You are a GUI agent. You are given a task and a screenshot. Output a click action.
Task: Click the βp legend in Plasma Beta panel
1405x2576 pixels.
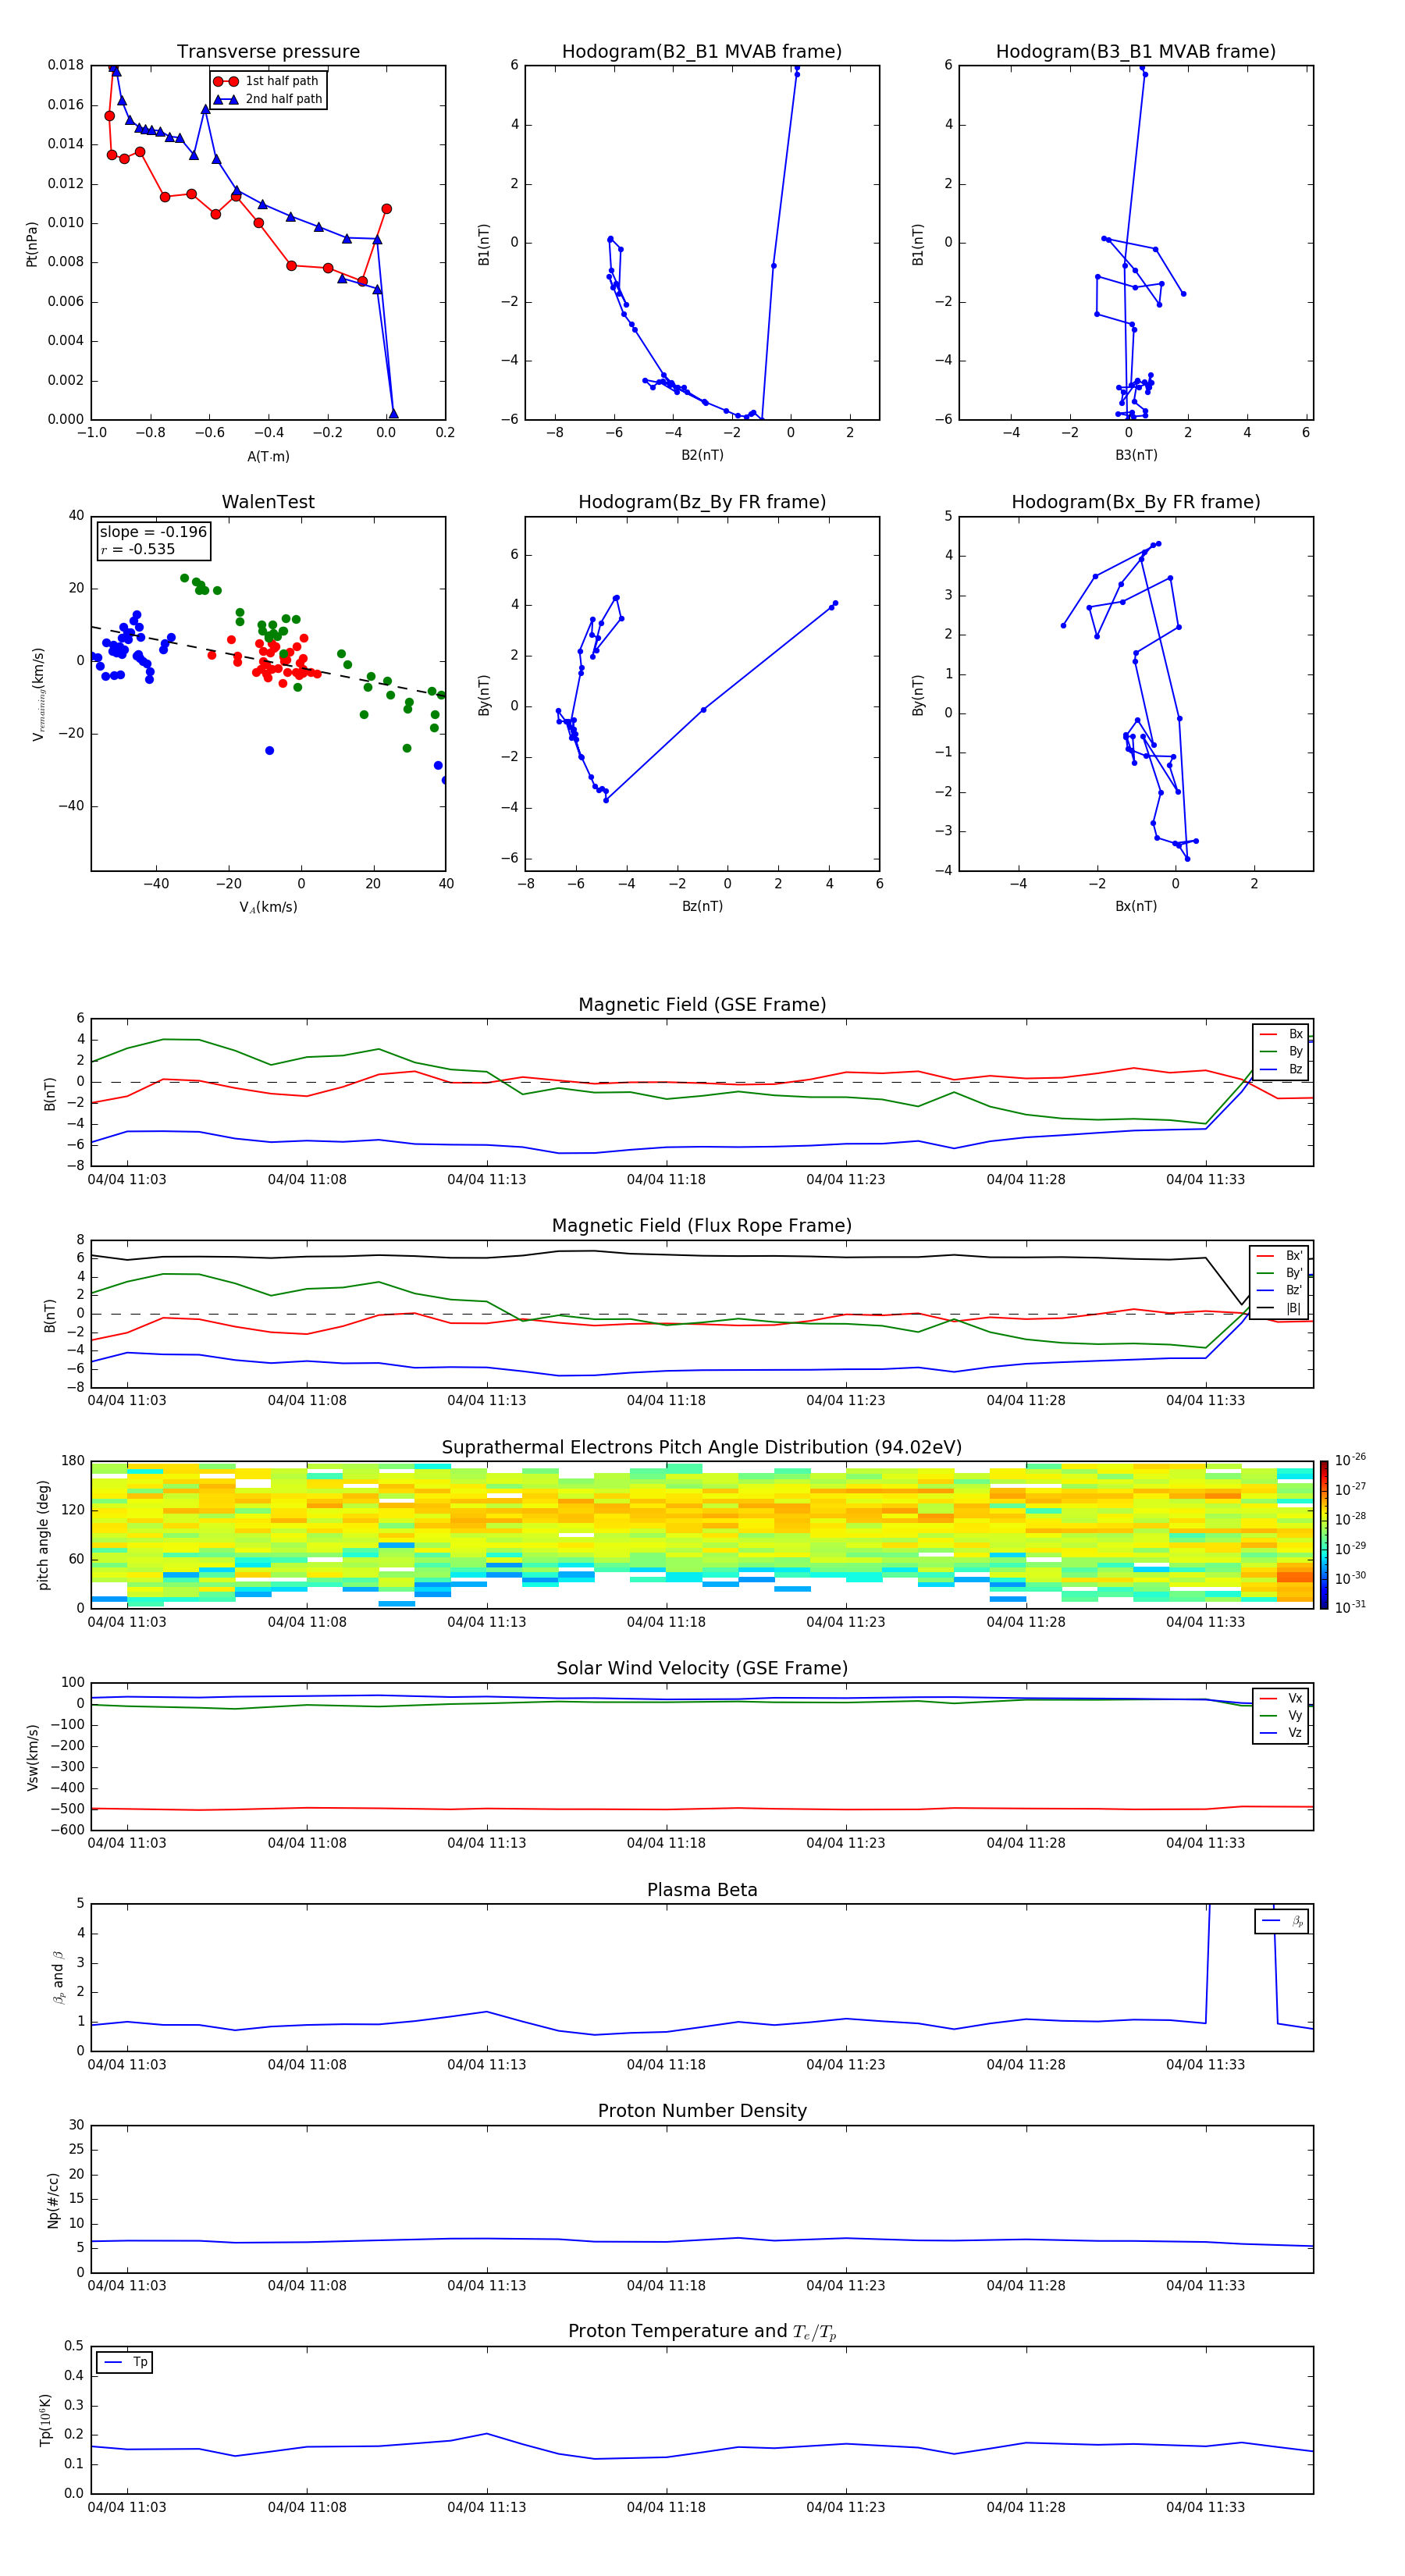1282,1922
